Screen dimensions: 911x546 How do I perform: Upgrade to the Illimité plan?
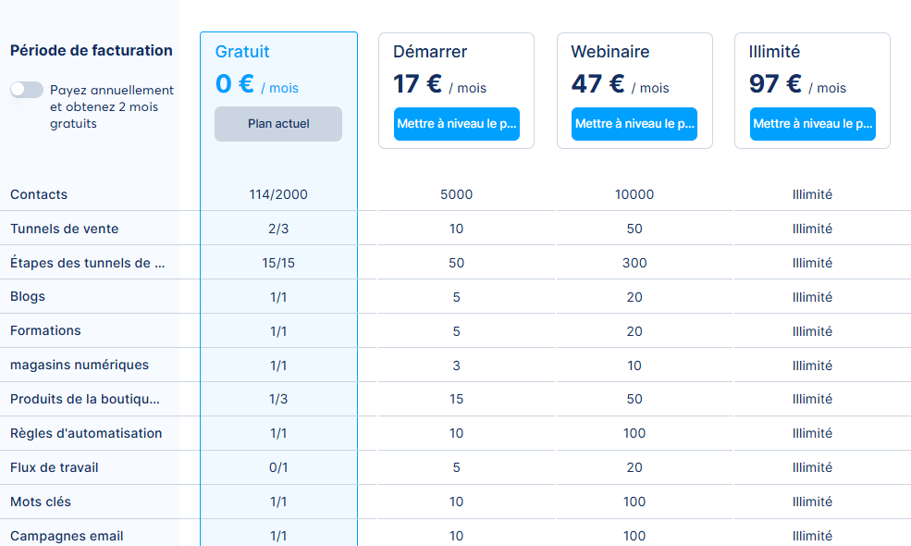pos(812,123)
